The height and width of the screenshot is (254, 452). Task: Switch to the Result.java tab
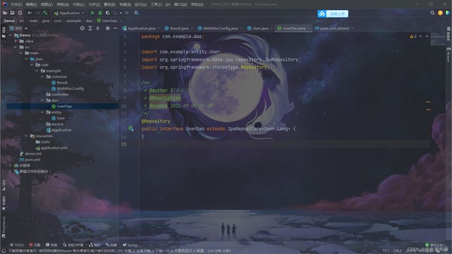(179, 28)
